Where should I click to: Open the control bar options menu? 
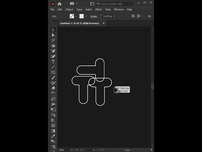click(x=149, y=16)
